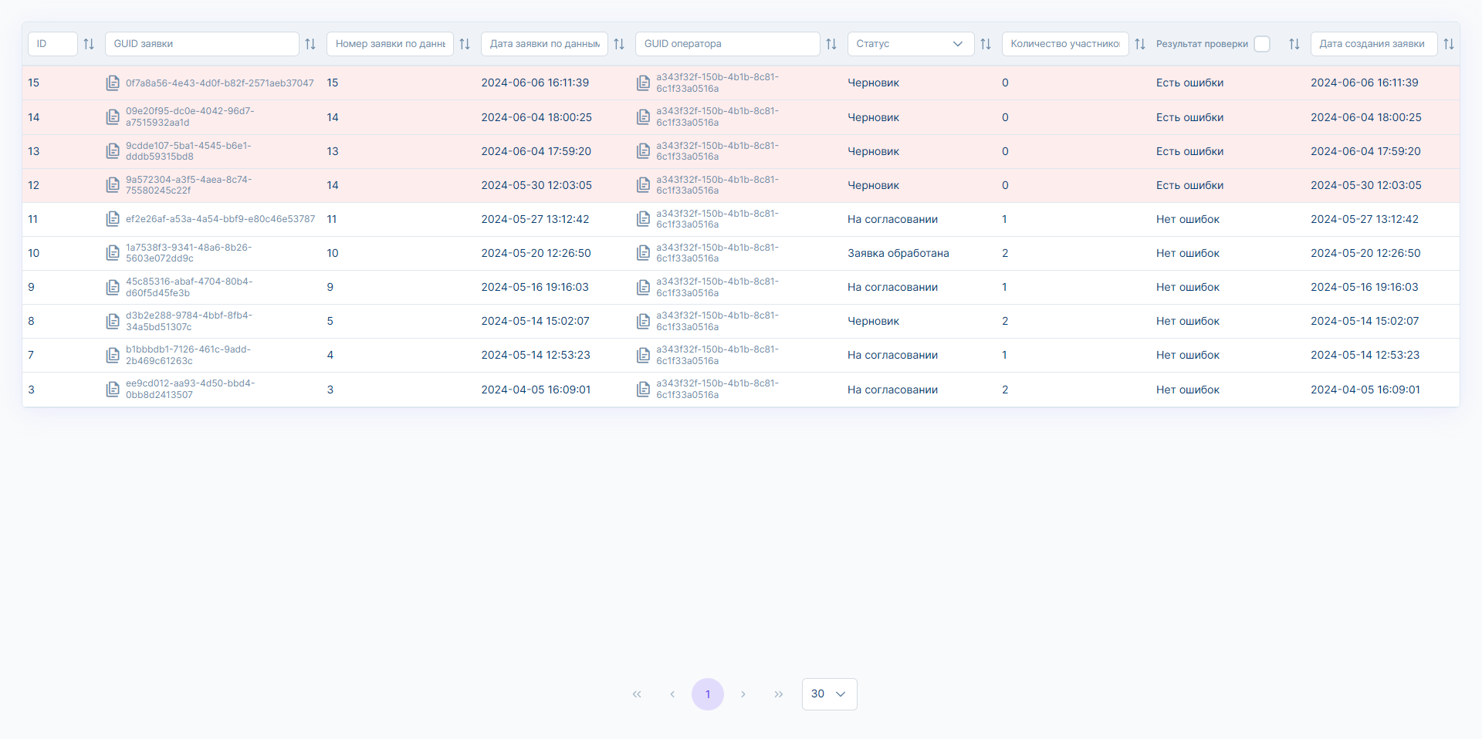Click 'На согласовании' status in row 7
1482x739 pixels.
point(893,355)
